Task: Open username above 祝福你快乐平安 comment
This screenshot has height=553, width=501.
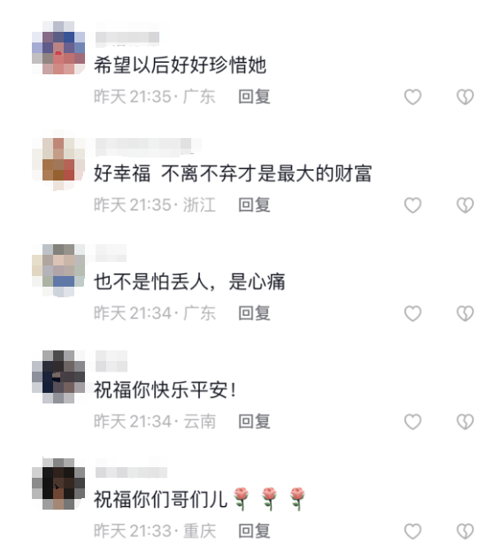Action: (112, 361)
